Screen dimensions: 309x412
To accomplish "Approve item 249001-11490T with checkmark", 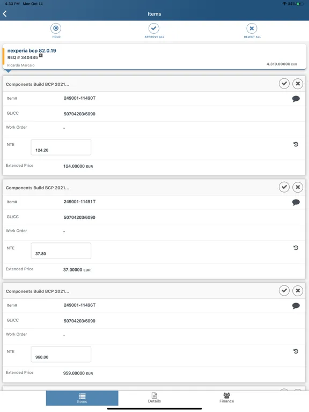I will point(284,84).
